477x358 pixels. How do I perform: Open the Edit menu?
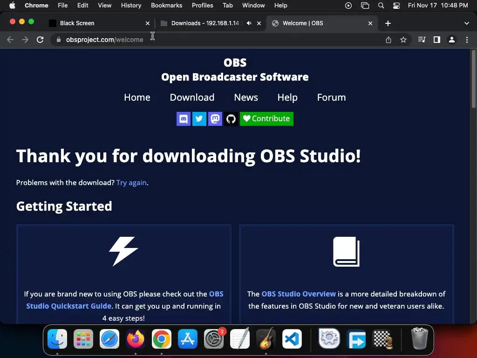[x=83, y=6]
